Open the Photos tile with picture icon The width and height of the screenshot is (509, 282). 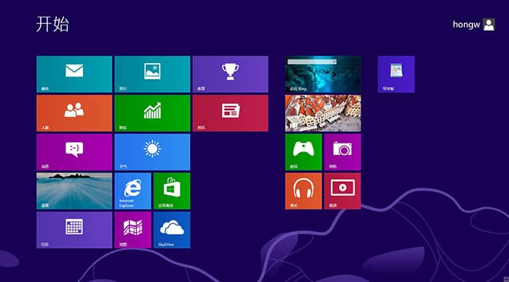click(x=152, y=74)
